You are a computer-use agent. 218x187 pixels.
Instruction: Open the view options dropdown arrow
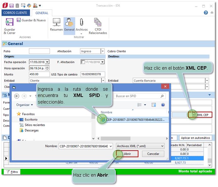pos(145,105)
